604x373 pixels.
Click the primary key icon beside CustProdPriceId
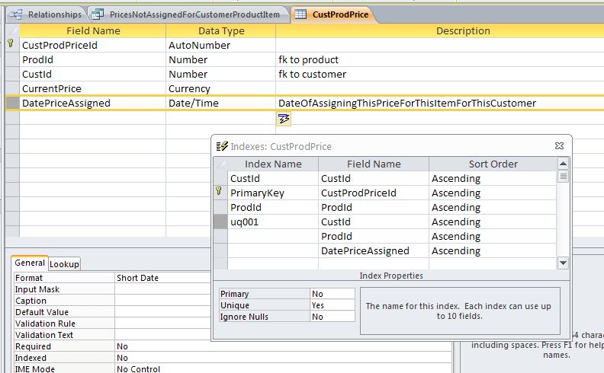coord(11,45)
